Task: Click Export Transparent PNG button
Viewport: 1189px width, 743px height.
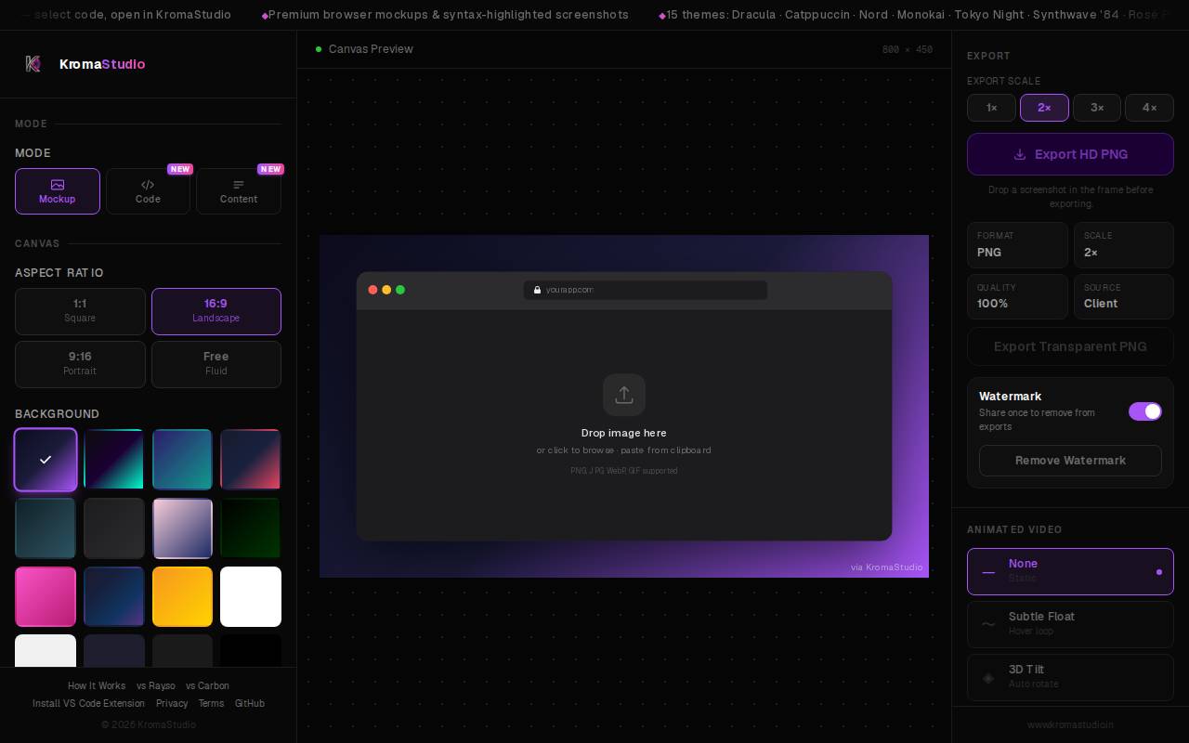Action: (1070, 346)
